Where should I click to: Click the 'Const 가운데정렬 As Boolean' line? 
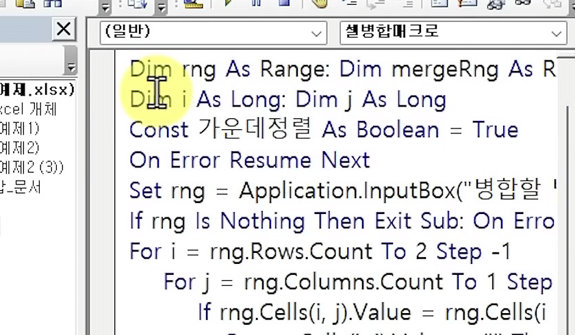click(324, 130)
